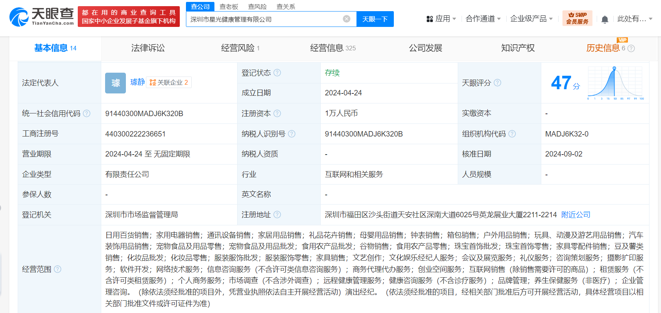
Task: Click help icon beside 统一社会信用代码
Action: tap(87, 113)
